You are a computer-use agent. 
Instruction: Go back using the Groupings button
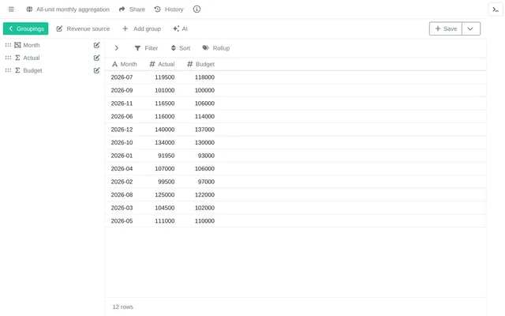click(26, 28)
